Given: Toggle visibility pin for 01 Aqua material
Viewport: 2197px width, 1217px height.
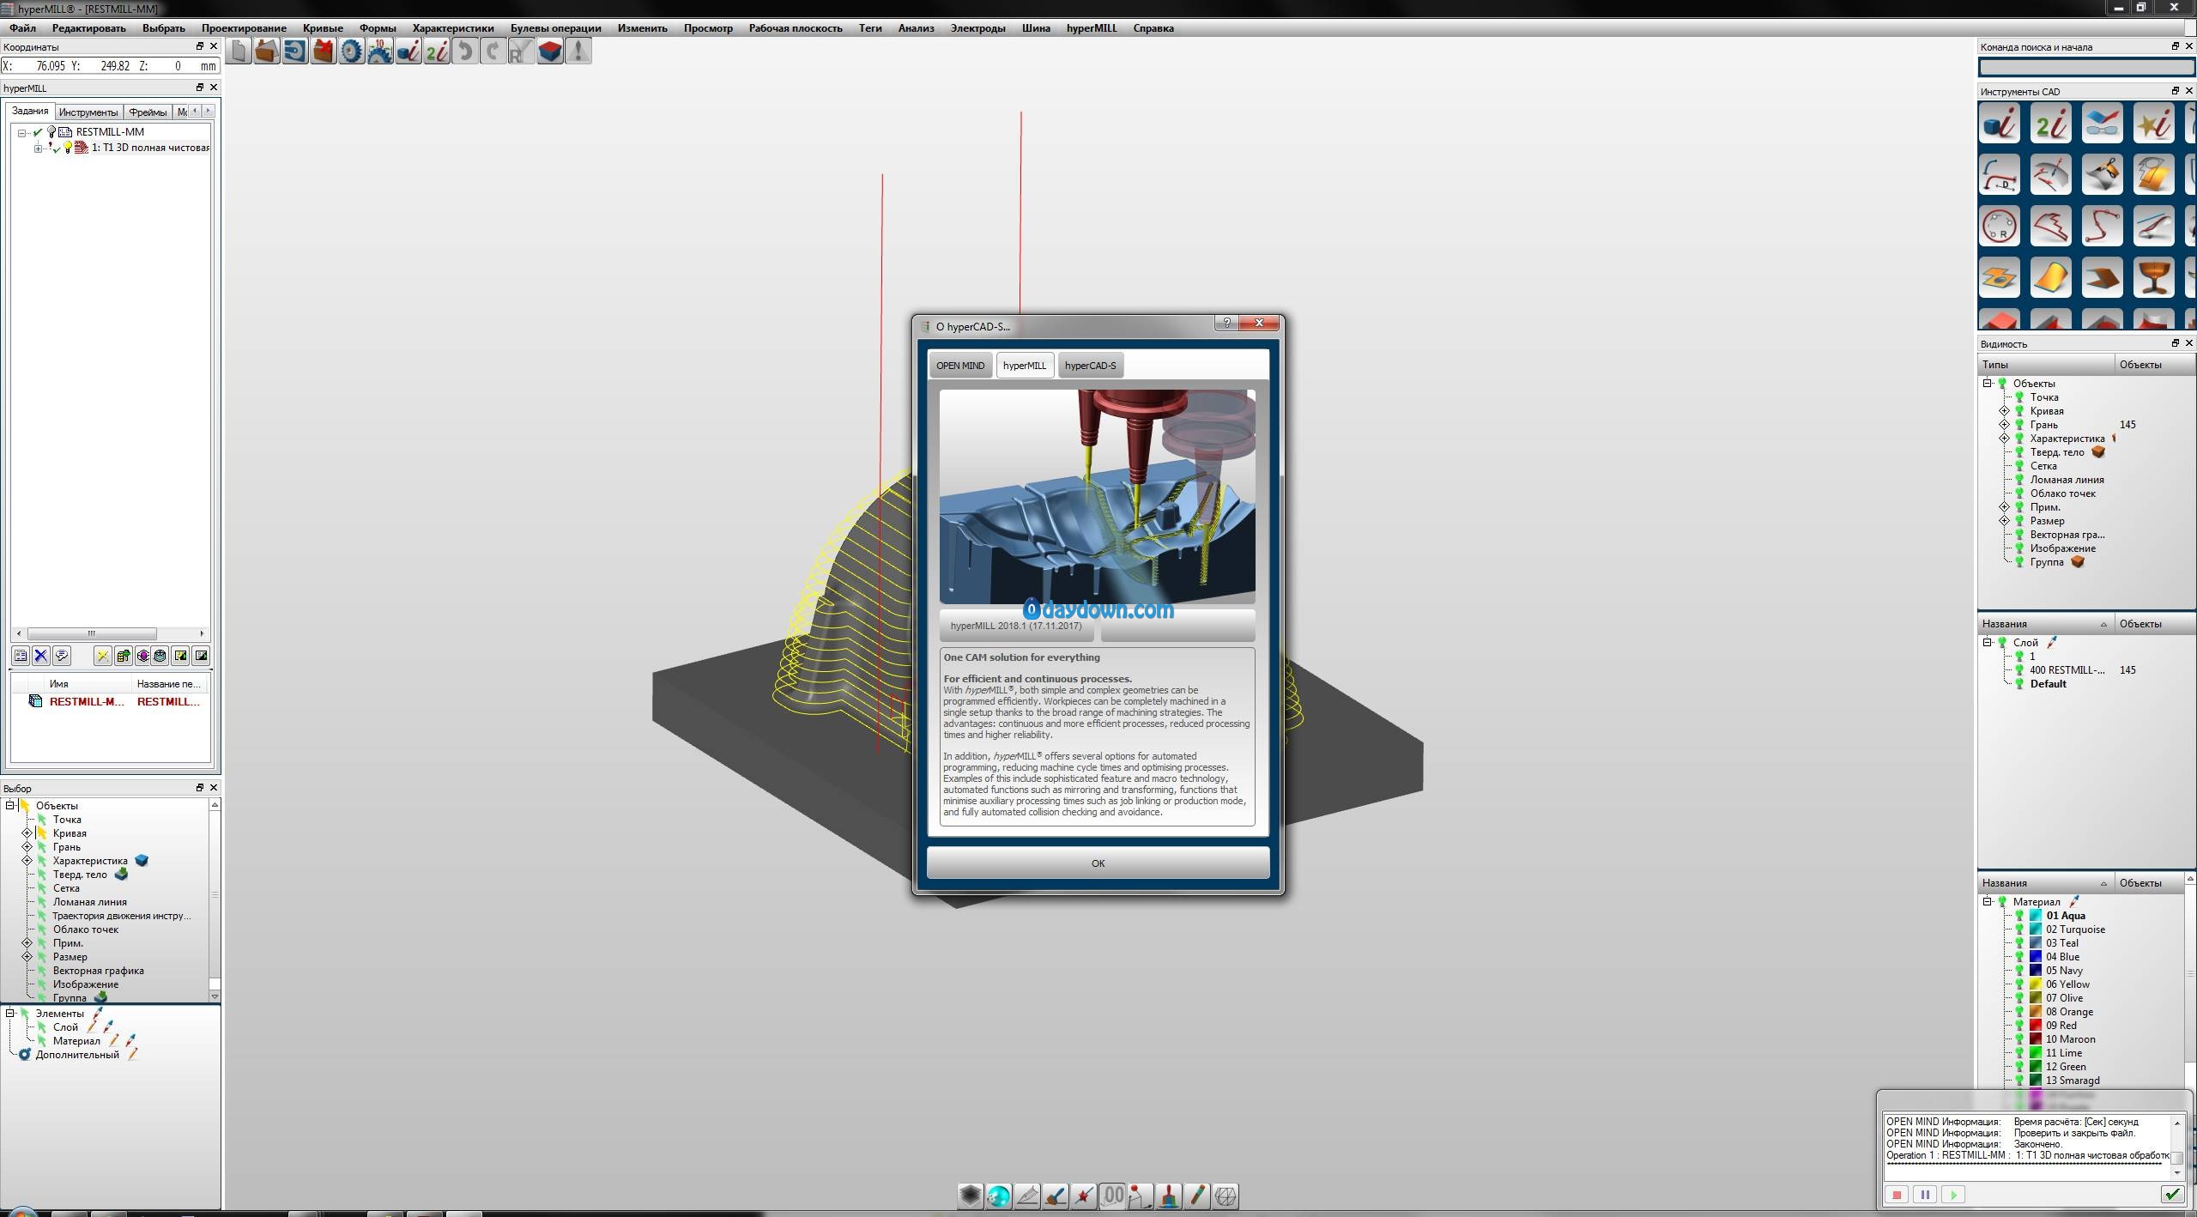Looking at the screenshot, I should point(2019,916).
